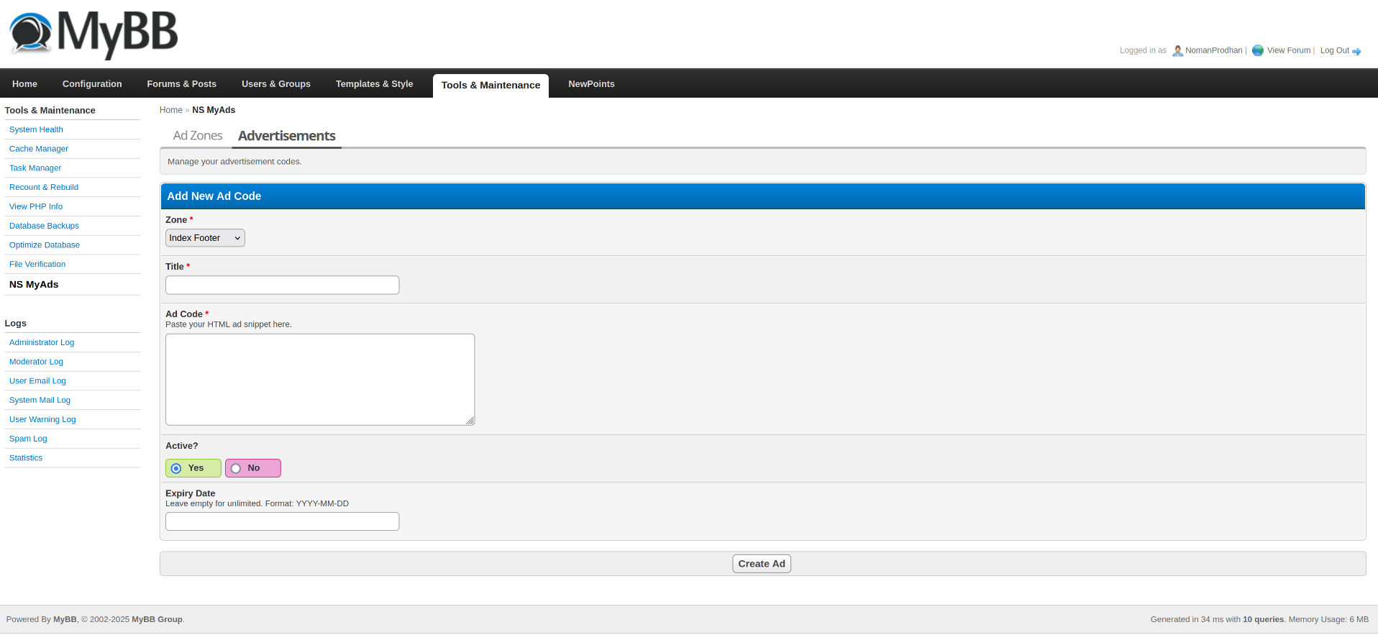Go to the Administrator Log page
Image resolution: width=1378 pixels, height=635 pixels.
click(42, 342)
